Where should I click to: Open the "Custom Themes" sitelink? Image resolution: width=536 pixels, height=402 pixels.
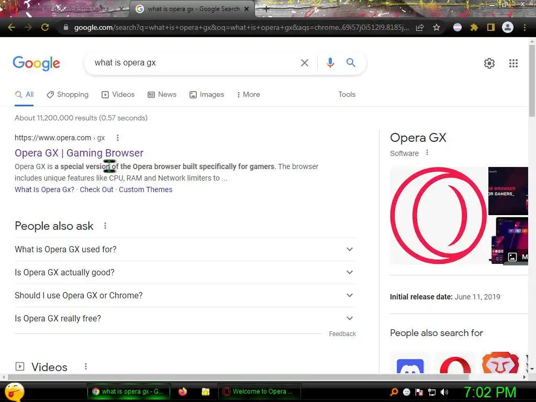click(x=146, y=189)
